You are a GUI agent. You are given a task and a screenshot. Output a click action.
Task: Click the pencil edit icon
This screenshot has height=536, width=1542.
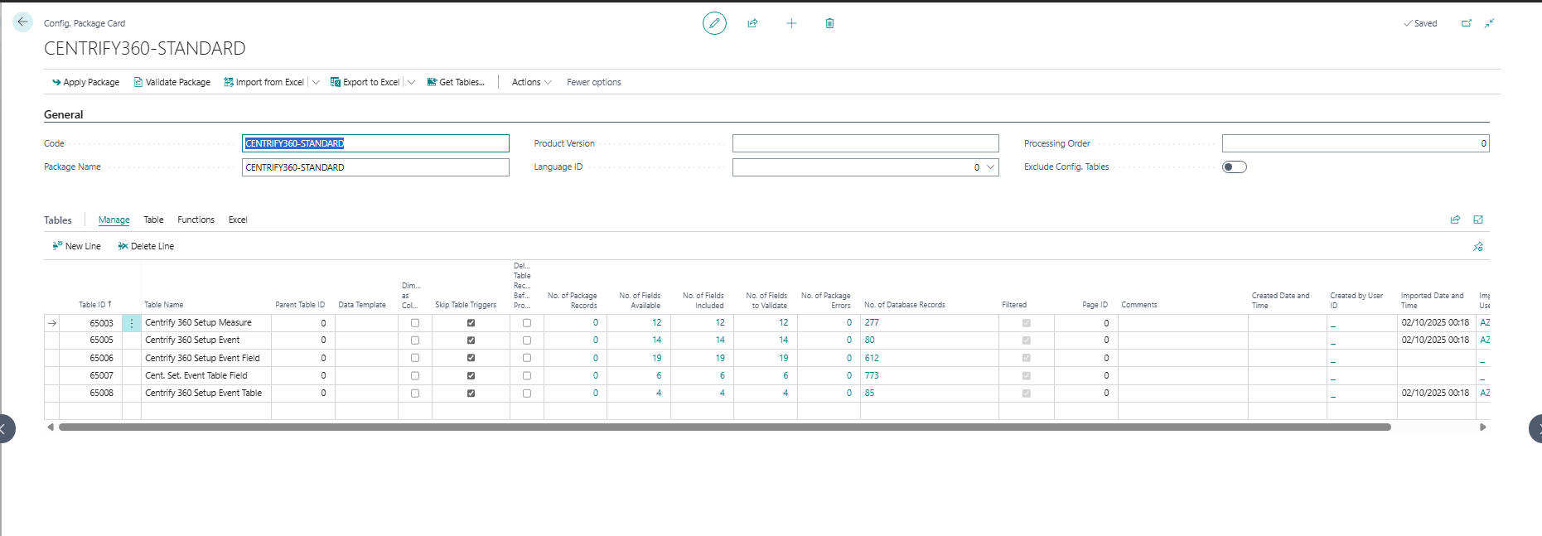714,23
